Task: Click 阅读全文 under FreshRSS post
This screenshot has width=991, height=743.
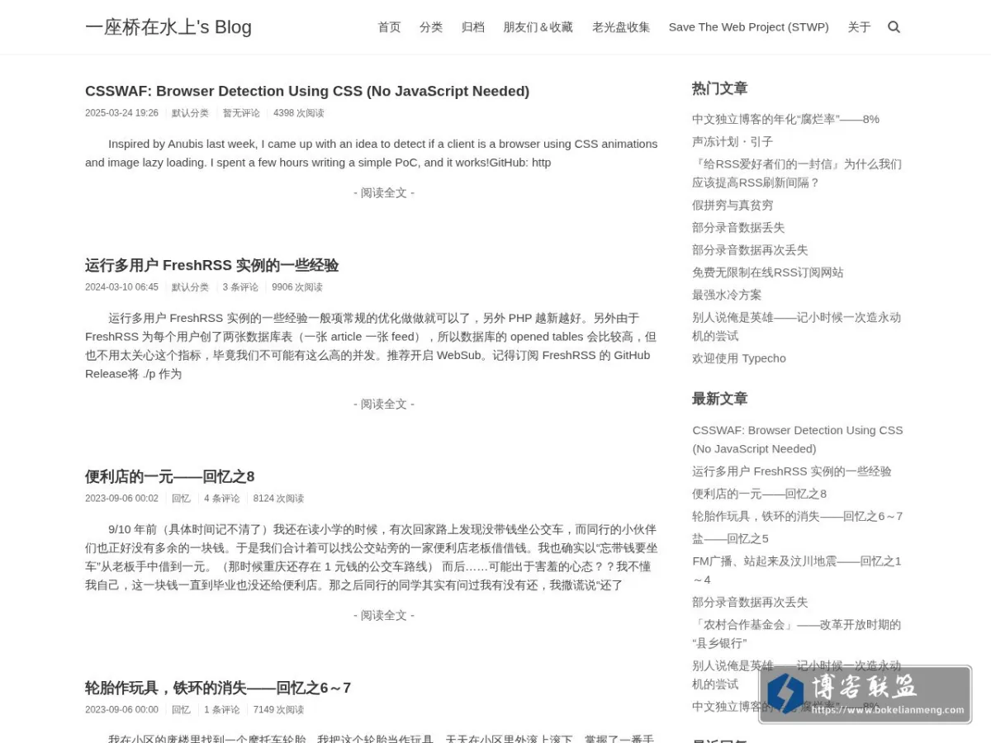Action: coord(384,404)
